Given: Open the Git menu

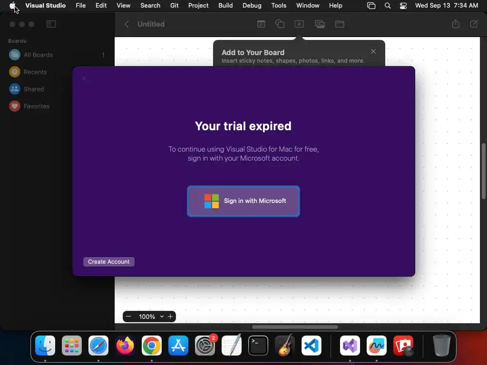Looking at the screenshot, I should coord(174,6).
